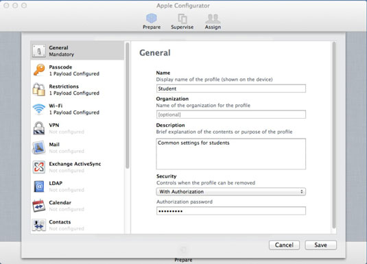Select the Passcode key icon
Screen dimensions: 367x264
tap(39, 70)
